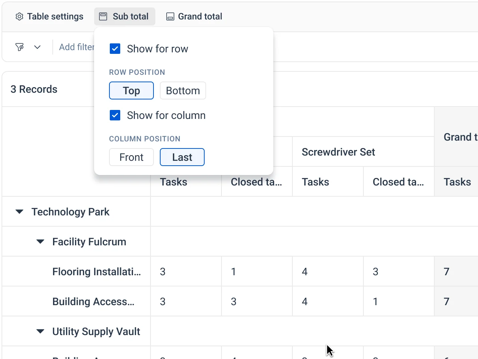Click Flooring Installati... Screwdriver Set Tasks cell 4
The image size is (478, 359).
point(328,271)
